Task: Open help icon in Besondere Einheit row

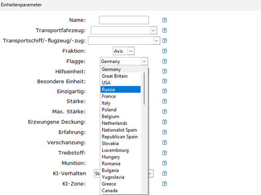Action: [x=164, y=81]
